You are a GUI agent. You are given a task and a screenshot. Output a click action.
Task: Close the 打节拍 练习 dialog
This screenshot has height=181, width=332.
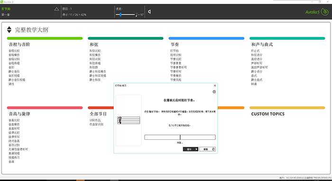(x=215, y=85)
